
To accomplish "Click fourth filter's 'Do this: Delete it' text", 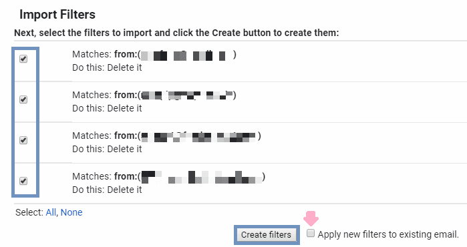I will click(107, 190).
